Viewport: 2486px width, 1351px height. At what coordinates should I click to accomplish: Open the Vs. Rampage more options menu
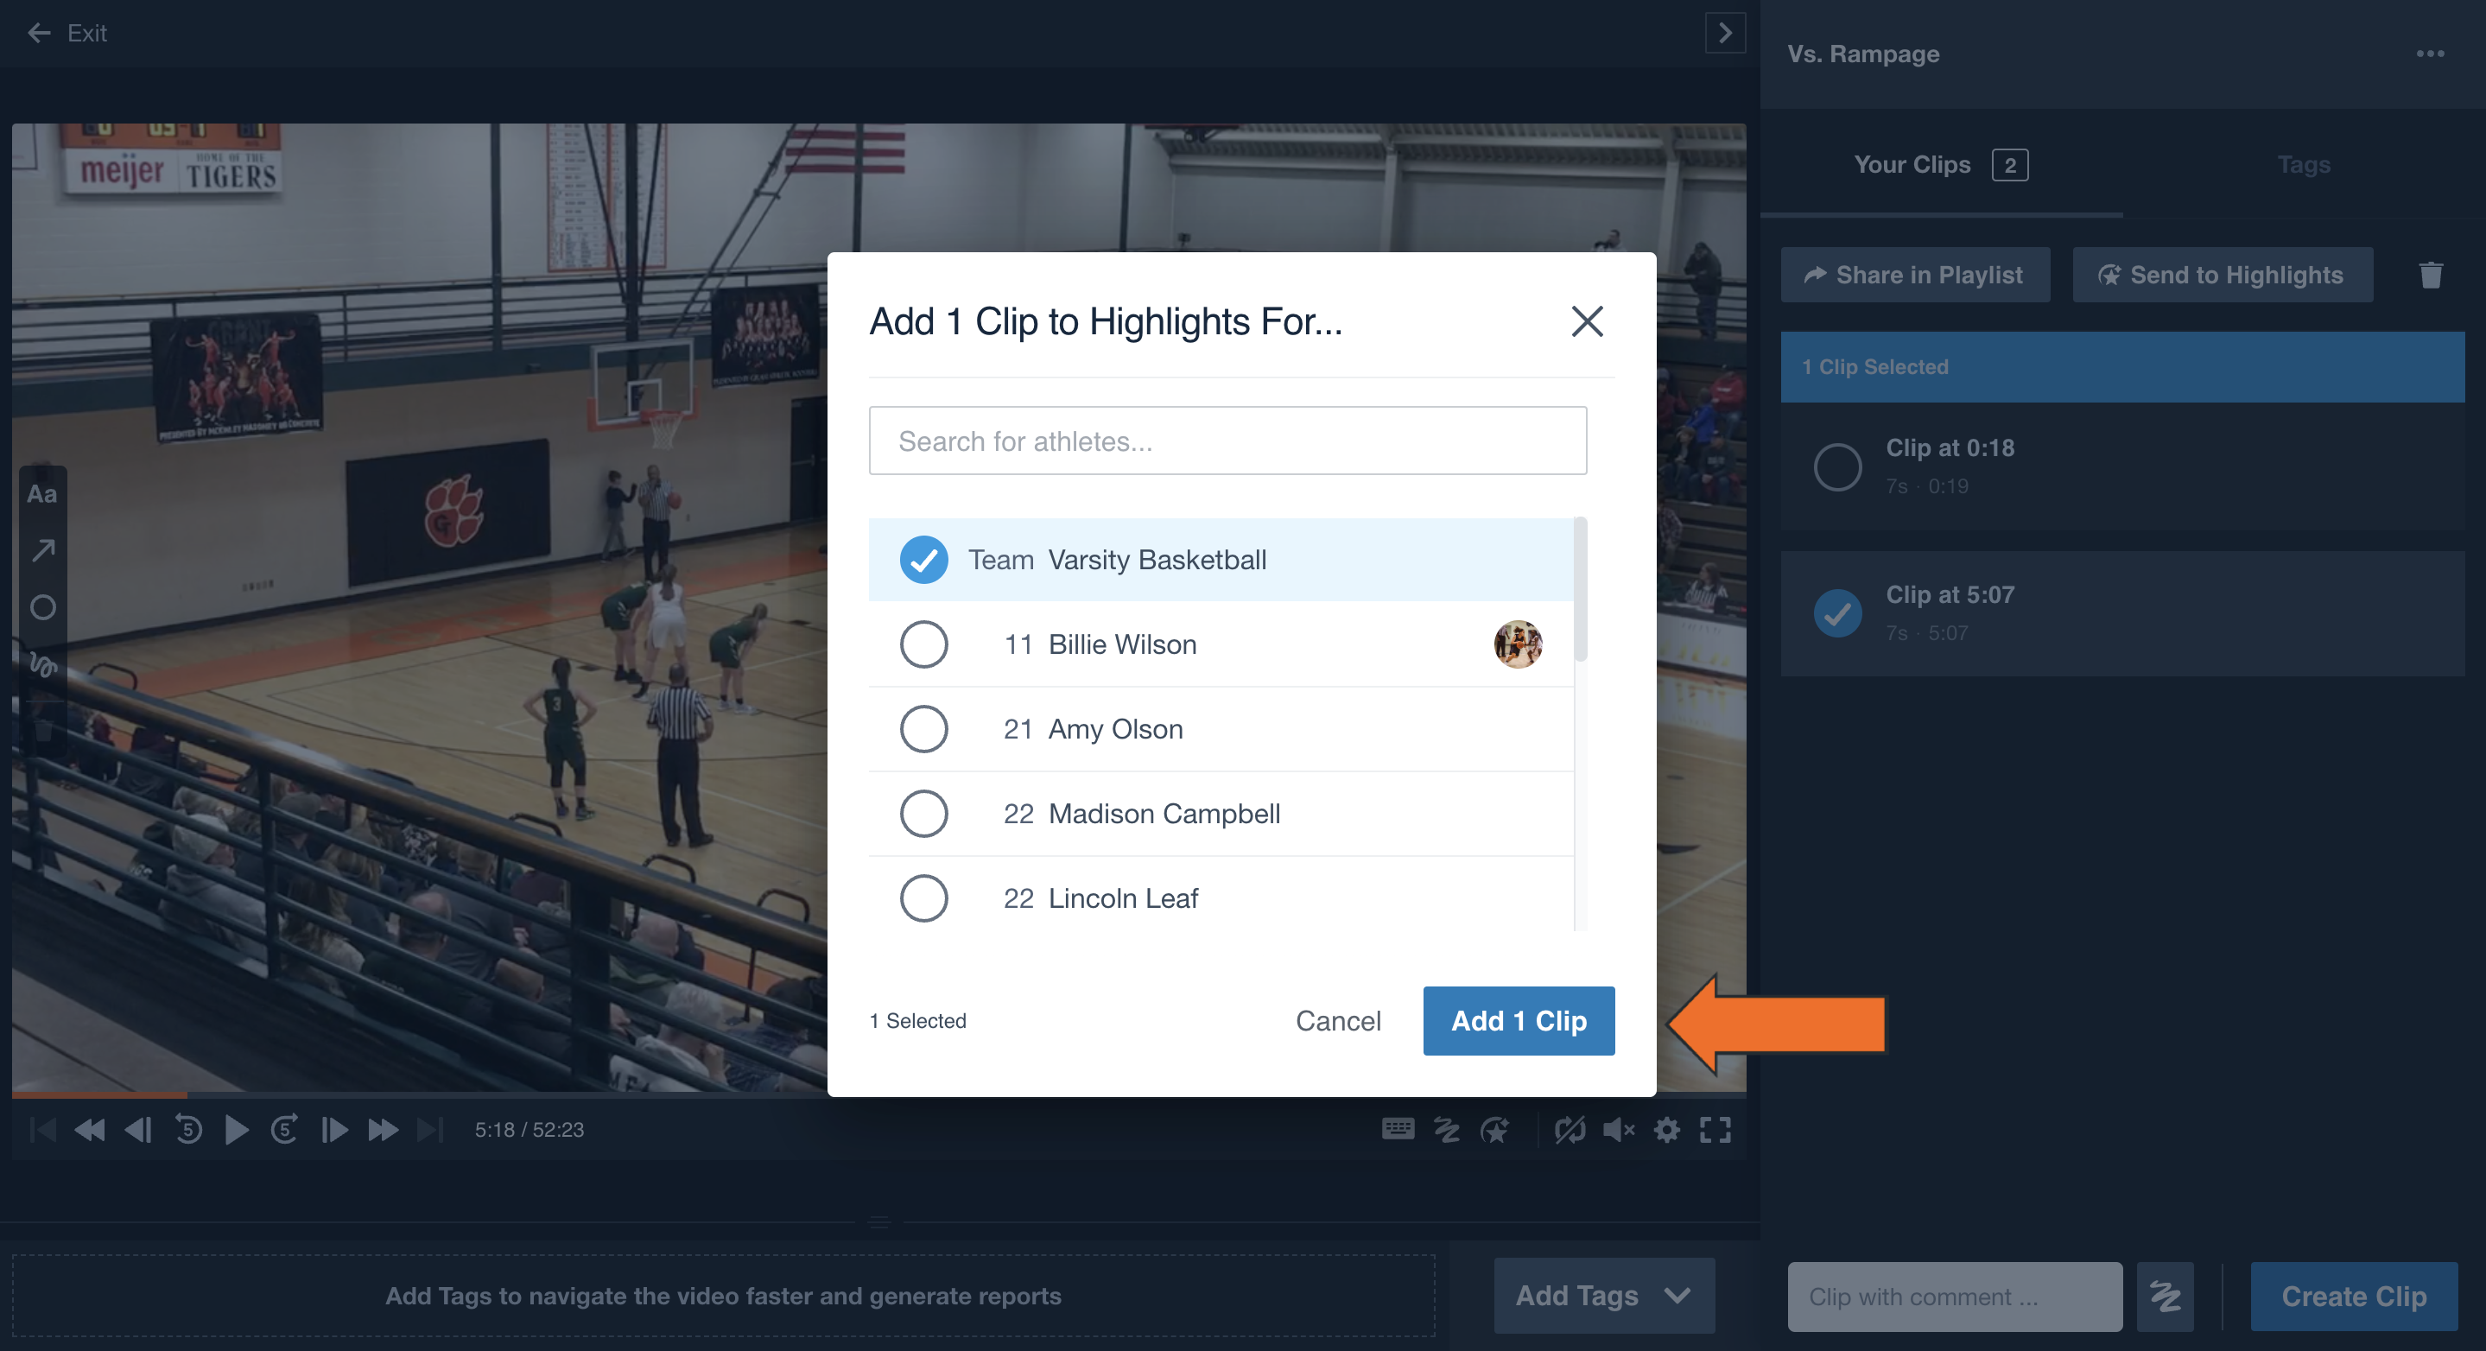[x=2430, y=54]
